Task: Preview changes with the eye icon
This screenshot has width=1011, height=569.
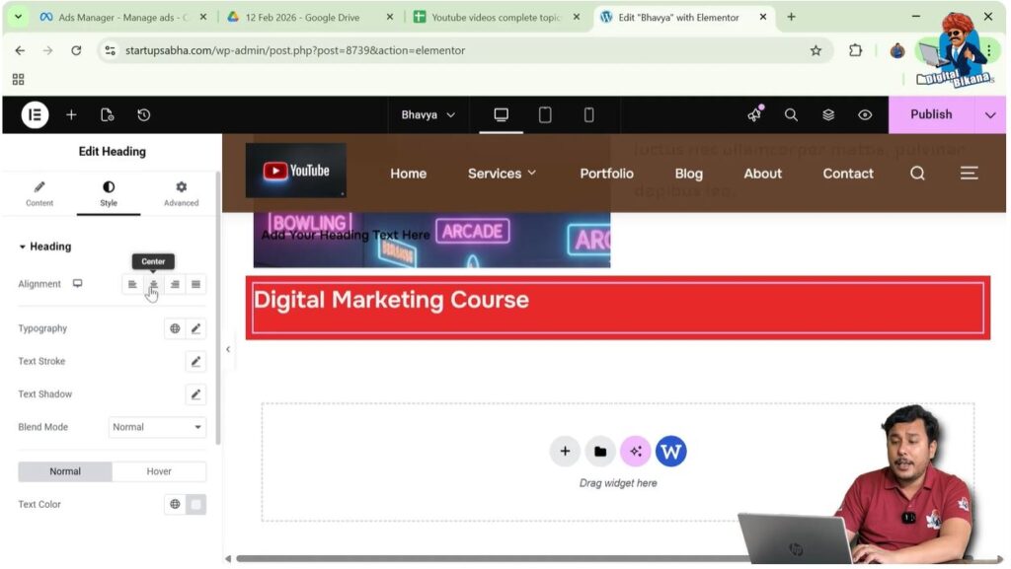Action: click(x=865, y=114)
